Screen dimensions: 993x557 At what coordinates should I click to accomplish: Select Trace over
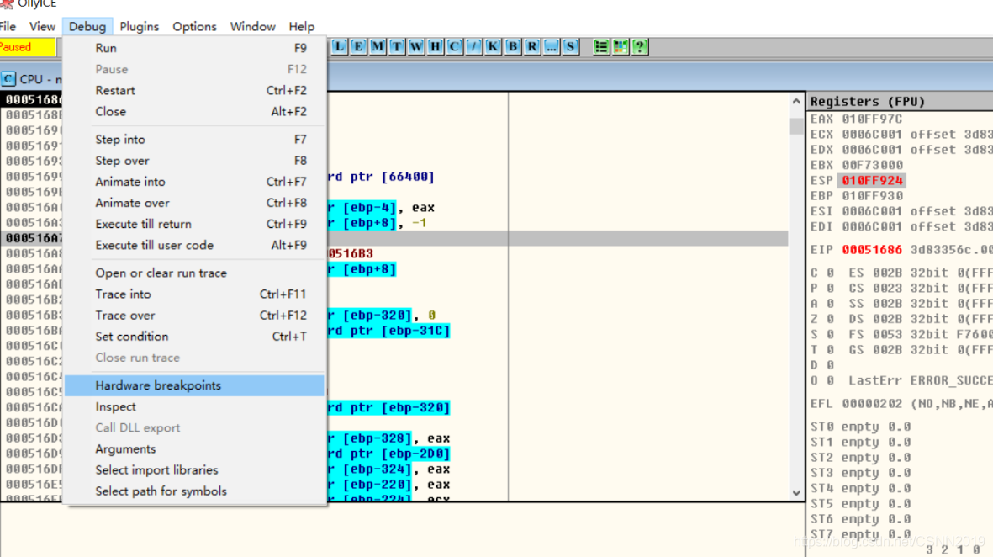tap(194, 316)
